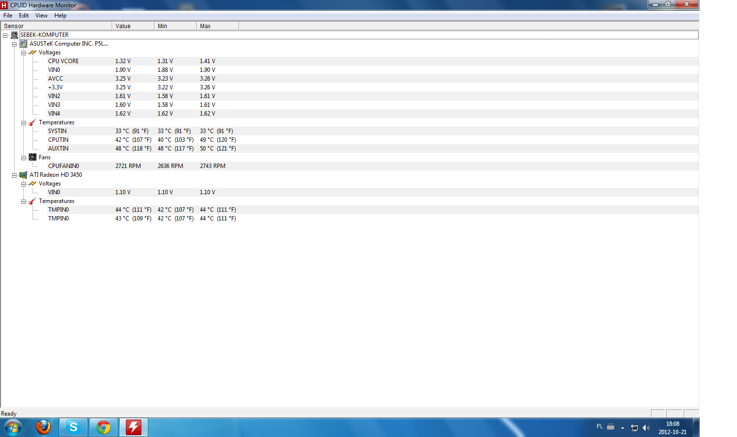Viewport: 737px width, 437px height.
Task: Select the ATI Radeon HD 3450 label
Action: pyautogui.click(x=56, y=175)
